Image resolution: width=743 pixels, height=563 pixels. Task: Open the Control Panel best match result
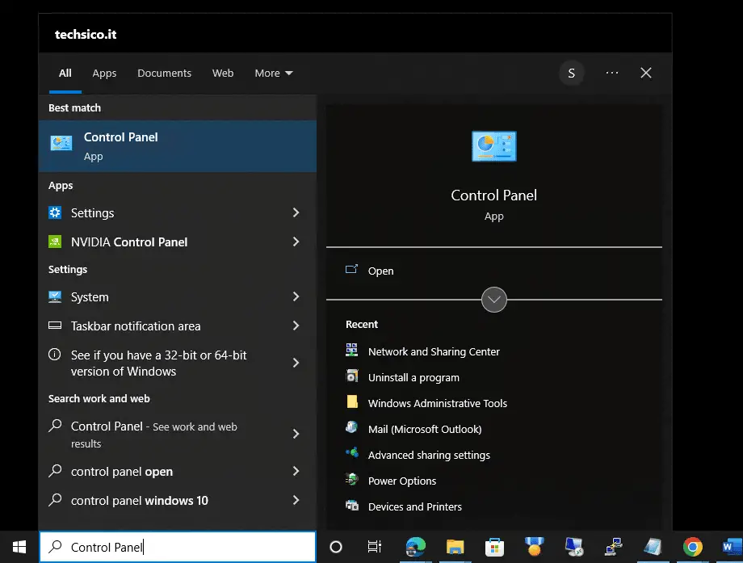(178, 146)
